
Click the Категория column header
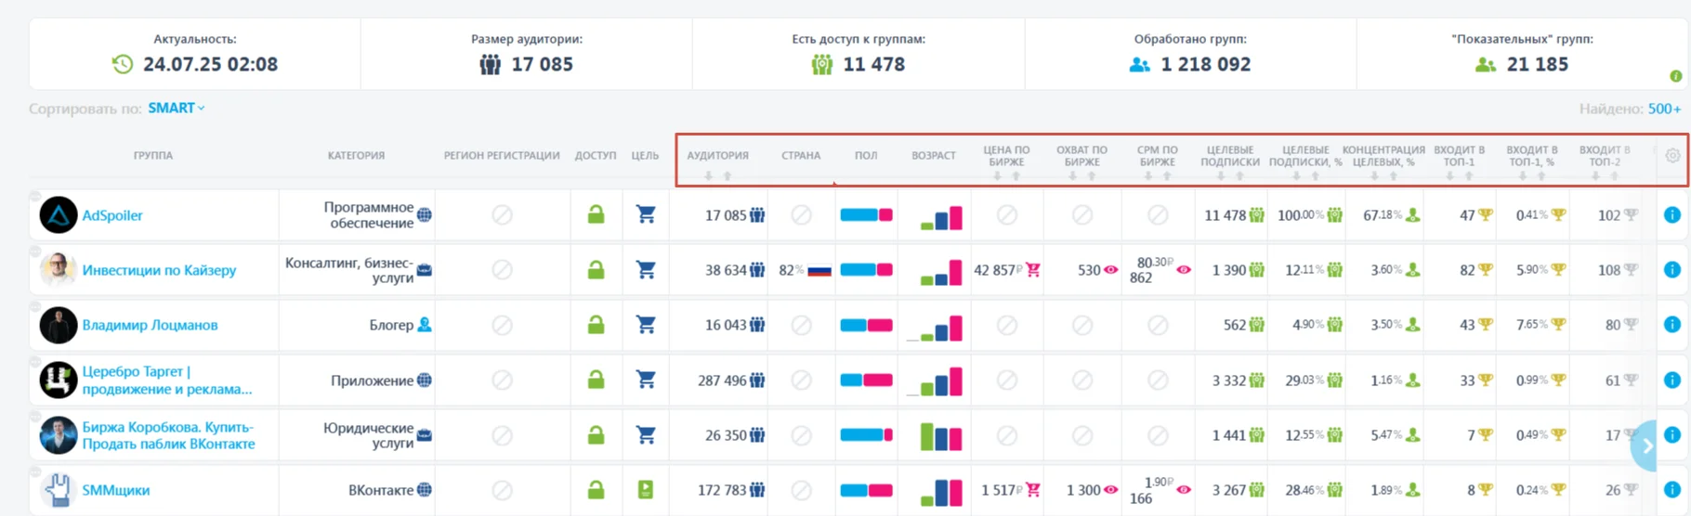tap(356, 156)
